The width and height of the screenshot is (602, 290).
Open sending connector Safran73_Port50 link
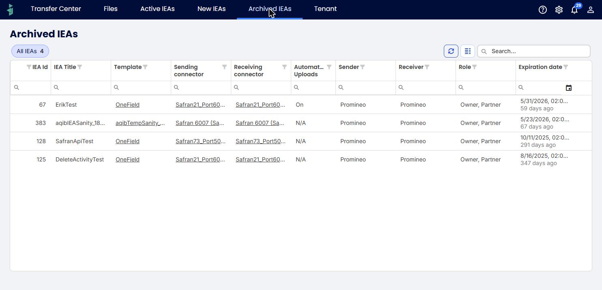[x=201, y=141]
